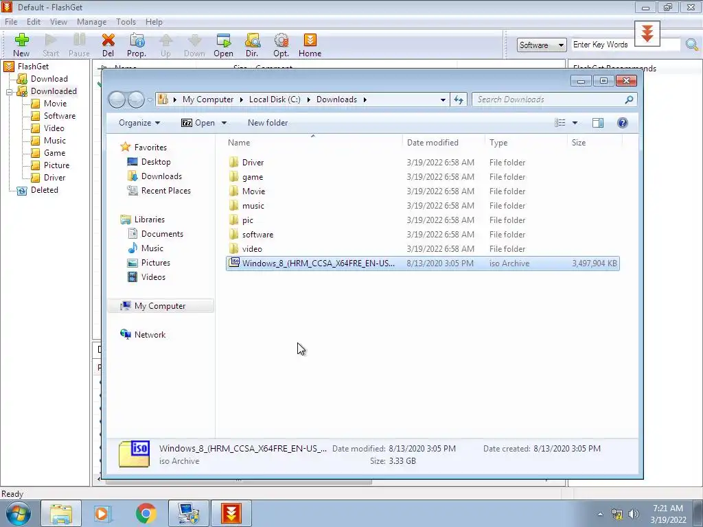703x527 pixels.
Task: Toggle the preview pane icon in Explorer
Action: click(x=598, y=123)
